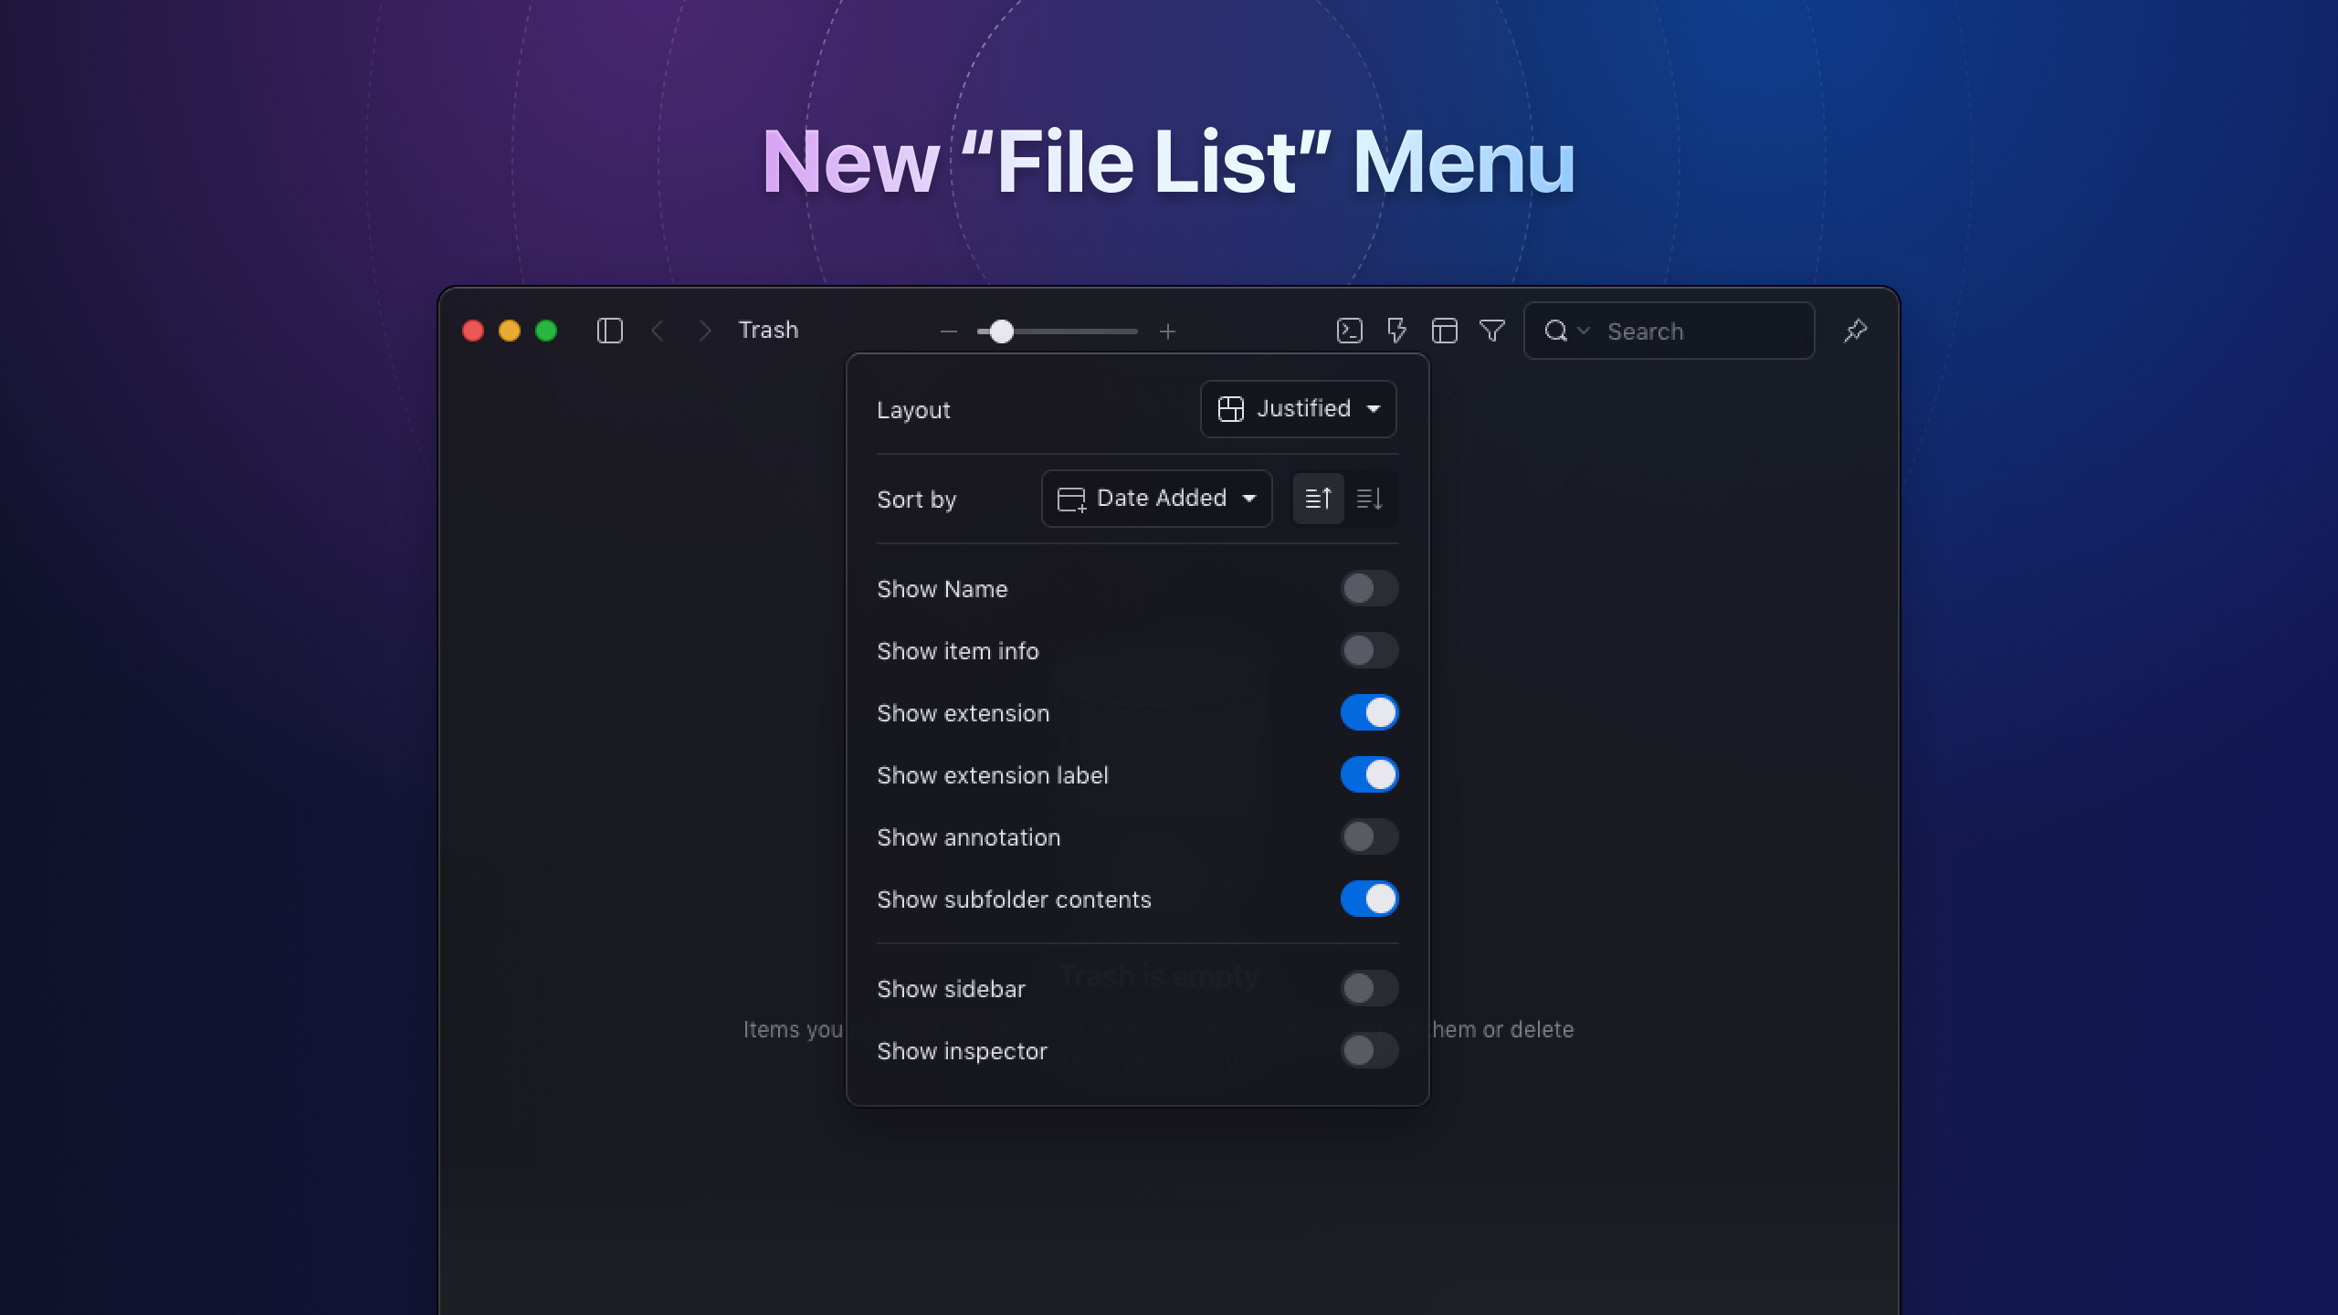Click the forward navigation chevron

tap(704, 331)
